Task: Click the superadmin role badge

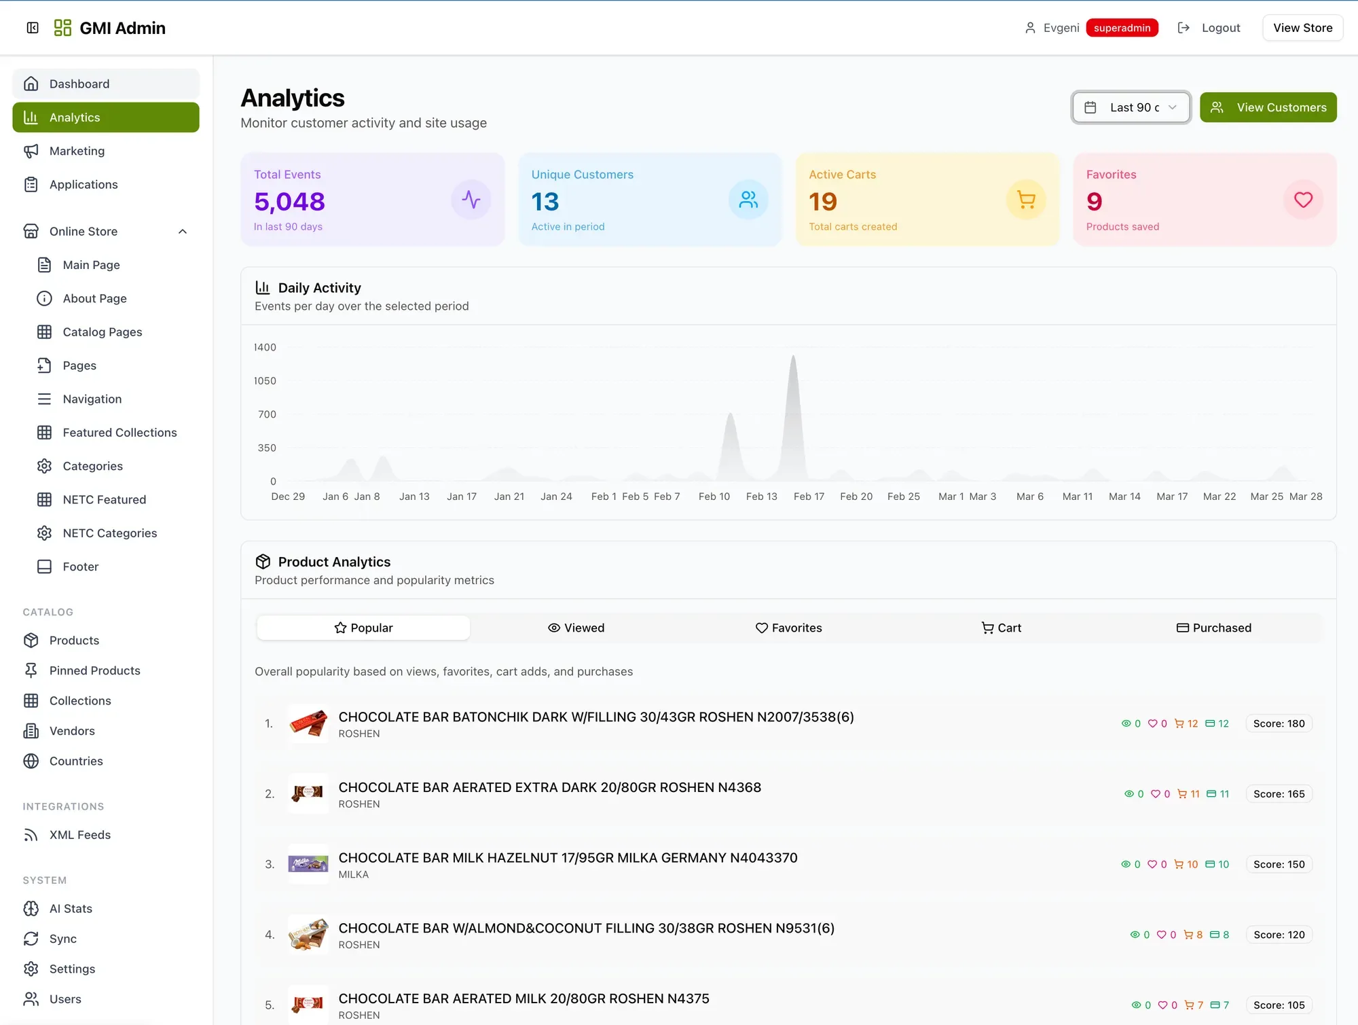Action: tap(1122, 28)
